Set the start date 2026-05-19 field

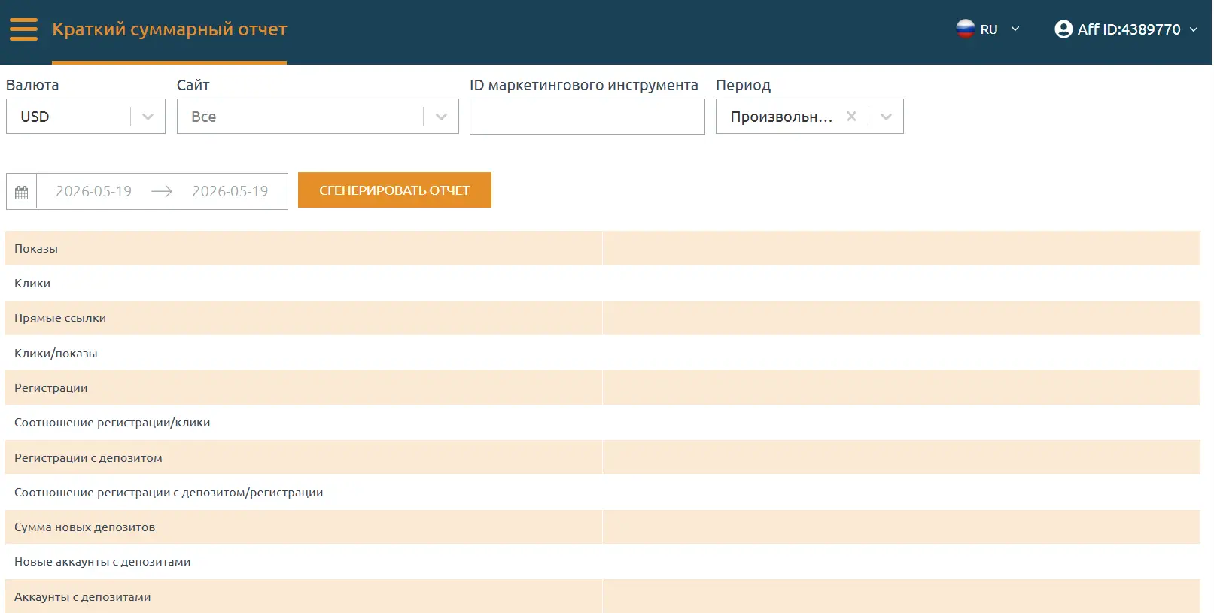point(93,192)
